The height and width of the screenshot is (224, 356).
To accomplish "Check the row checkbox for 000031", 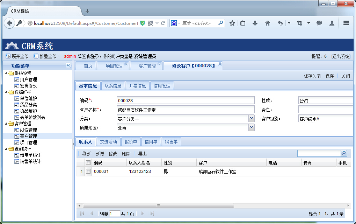I will point(88,171).
